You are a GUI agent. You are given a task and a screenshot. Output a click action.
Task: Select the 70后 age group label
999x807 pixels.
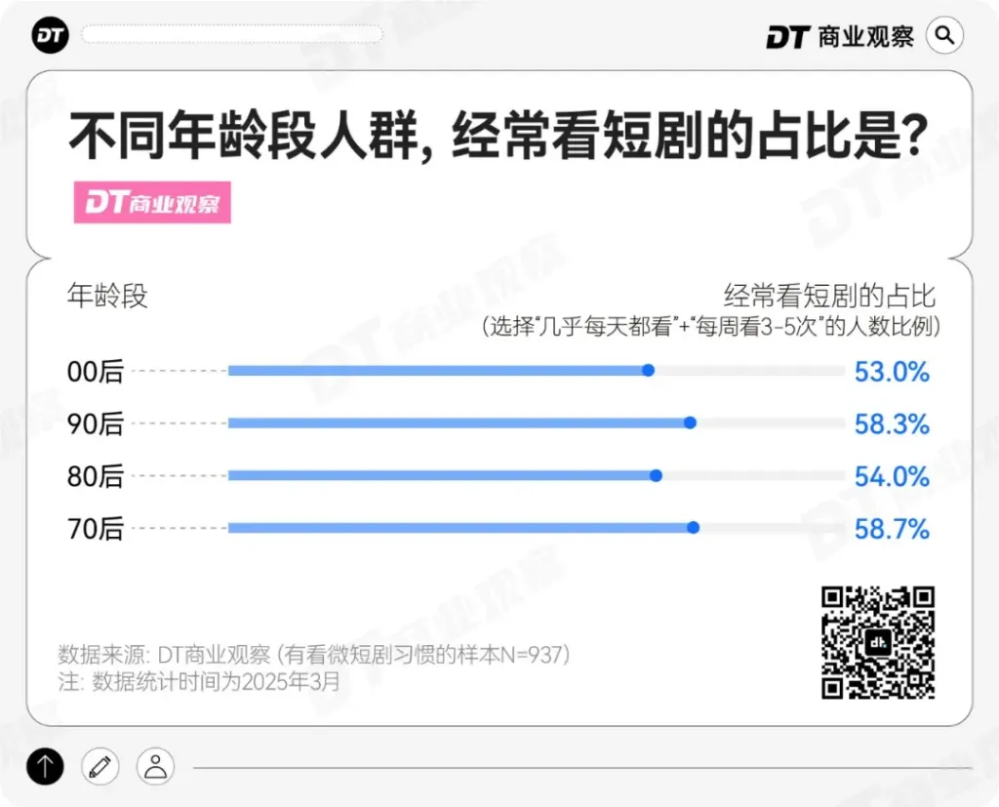pyautogui.click(x=96, y=529)
